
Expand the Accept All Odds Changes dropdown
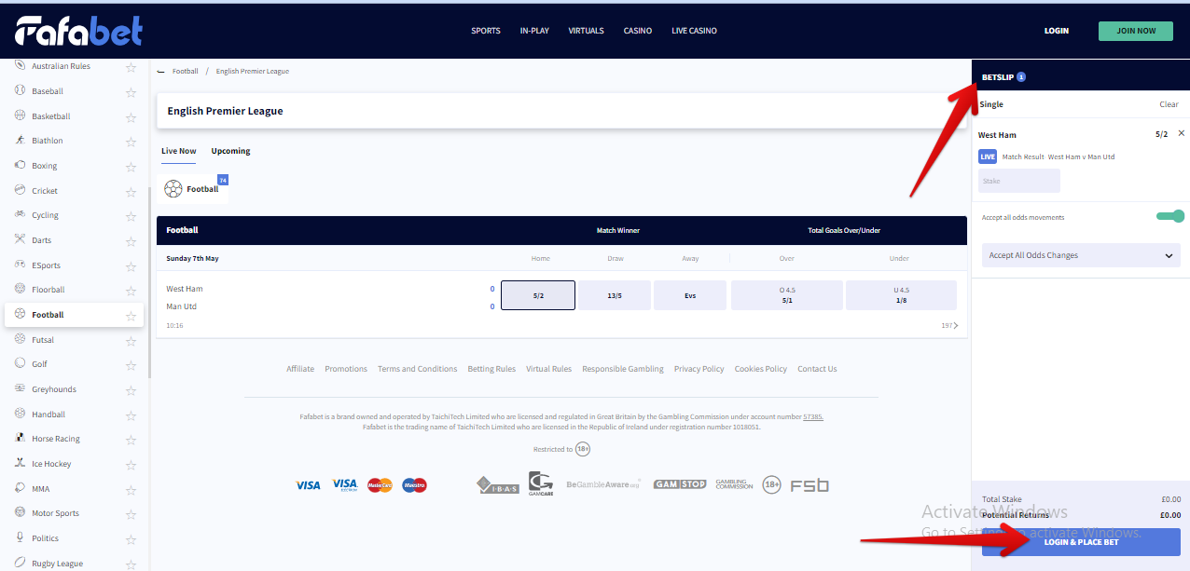(x=1081, y=255)
